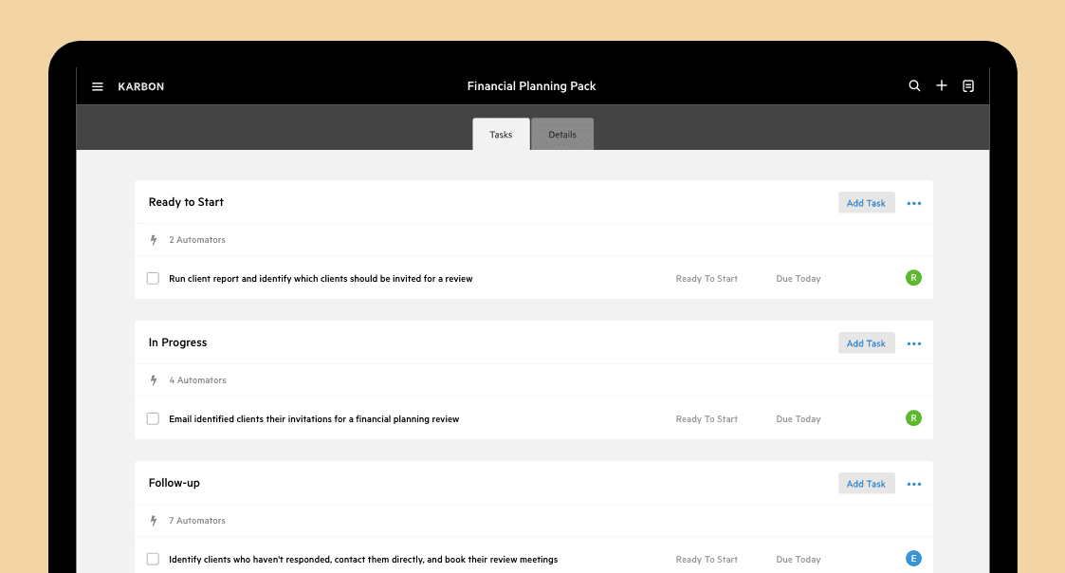Open the In Progress section three-dot menu
This screenshot has width=1065, height=573.
point(914,344)
